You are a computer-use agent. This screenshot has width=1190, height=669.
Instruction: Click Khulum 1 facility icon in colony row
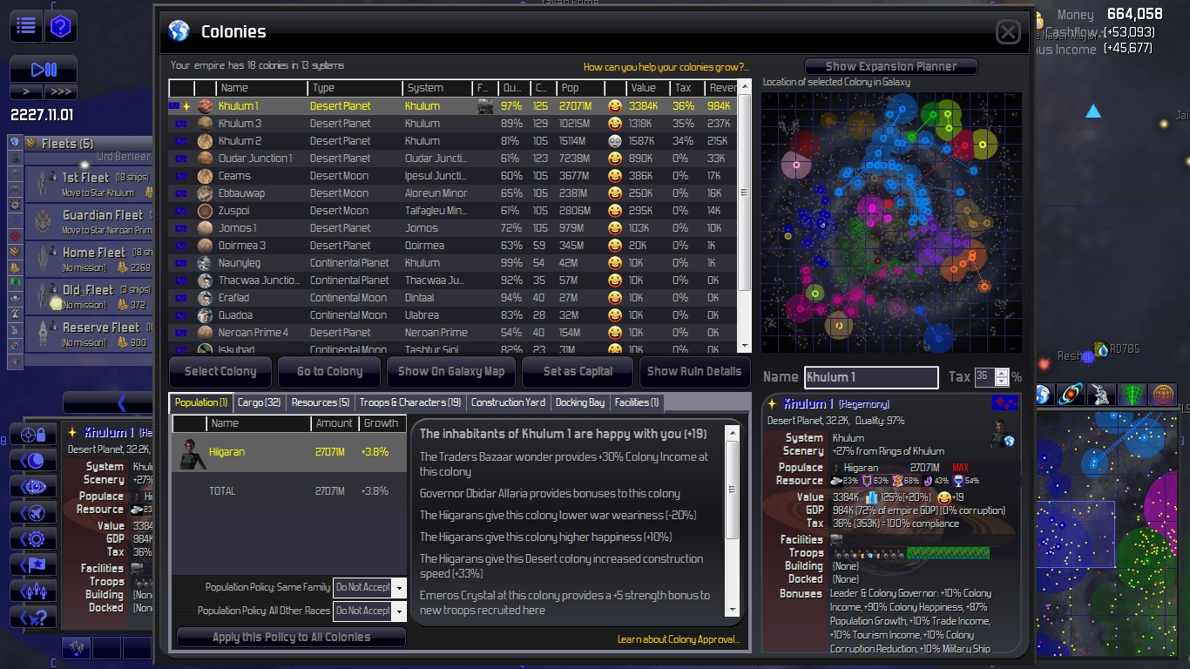point(485,106)
